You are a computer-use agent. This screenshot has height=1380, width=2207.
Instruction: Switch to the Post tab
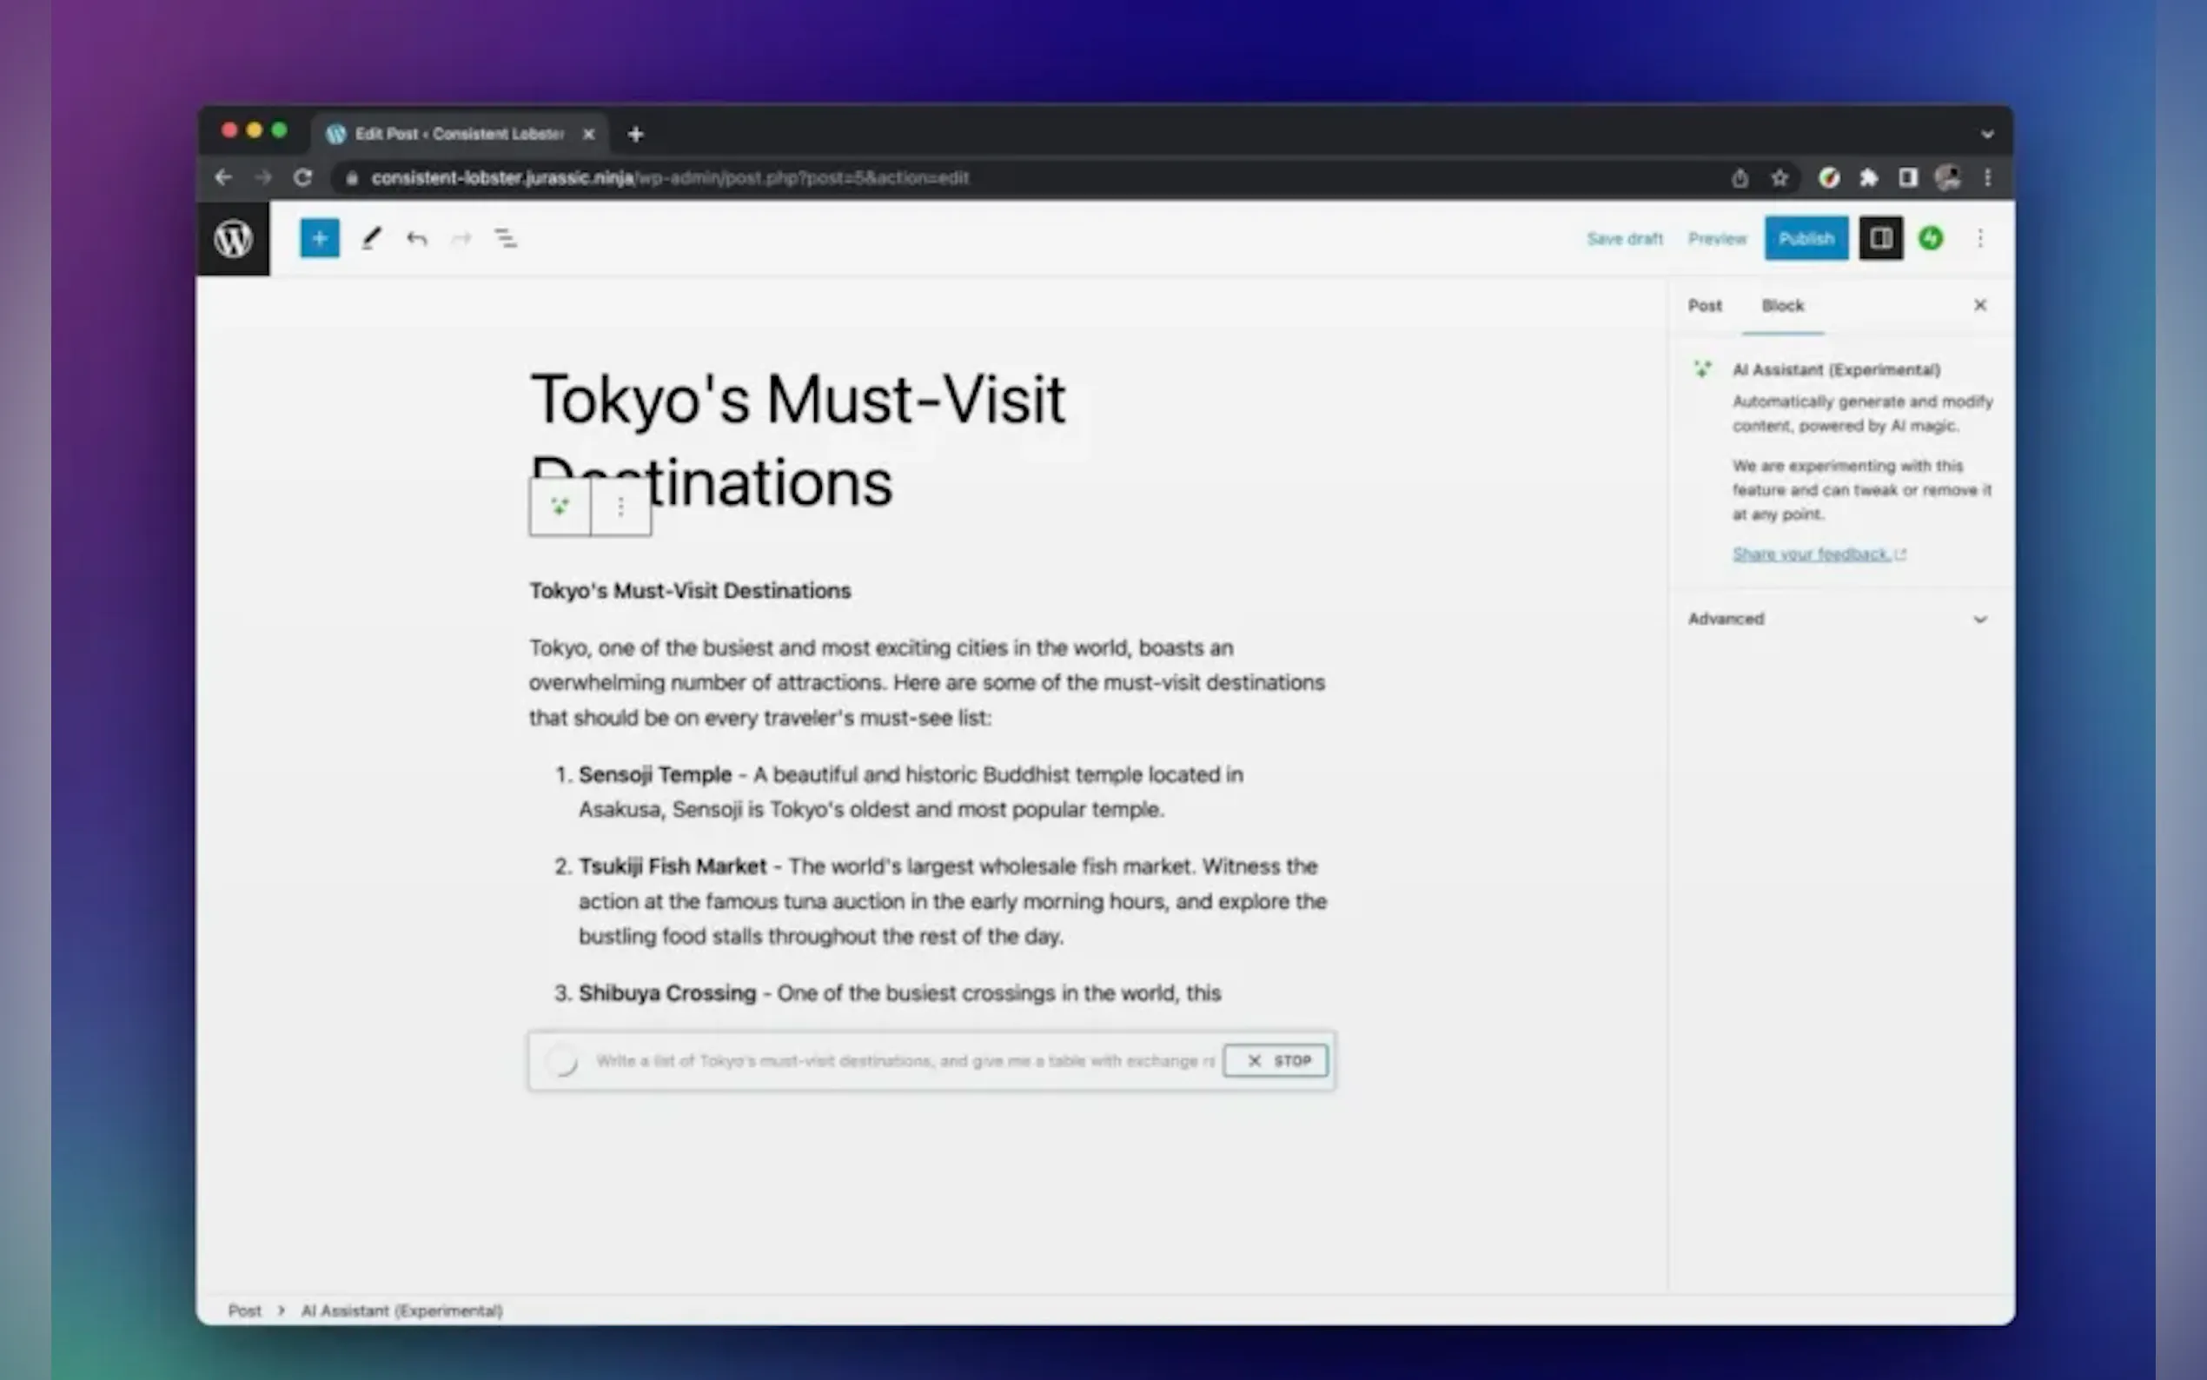pos(1704,306)
